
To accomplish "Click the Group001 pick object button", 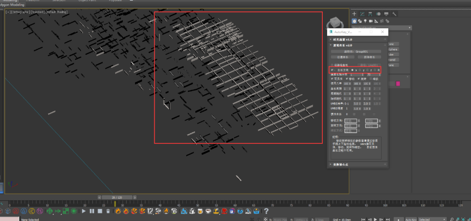I will [x=356, y=51].
